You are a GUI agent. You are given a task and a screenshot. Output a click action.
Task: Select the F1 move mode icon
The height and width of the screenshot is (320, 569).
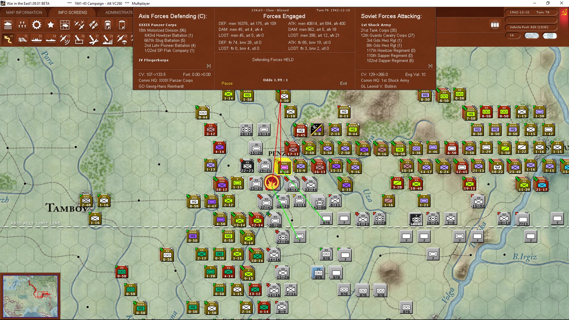tap(8, 39)
